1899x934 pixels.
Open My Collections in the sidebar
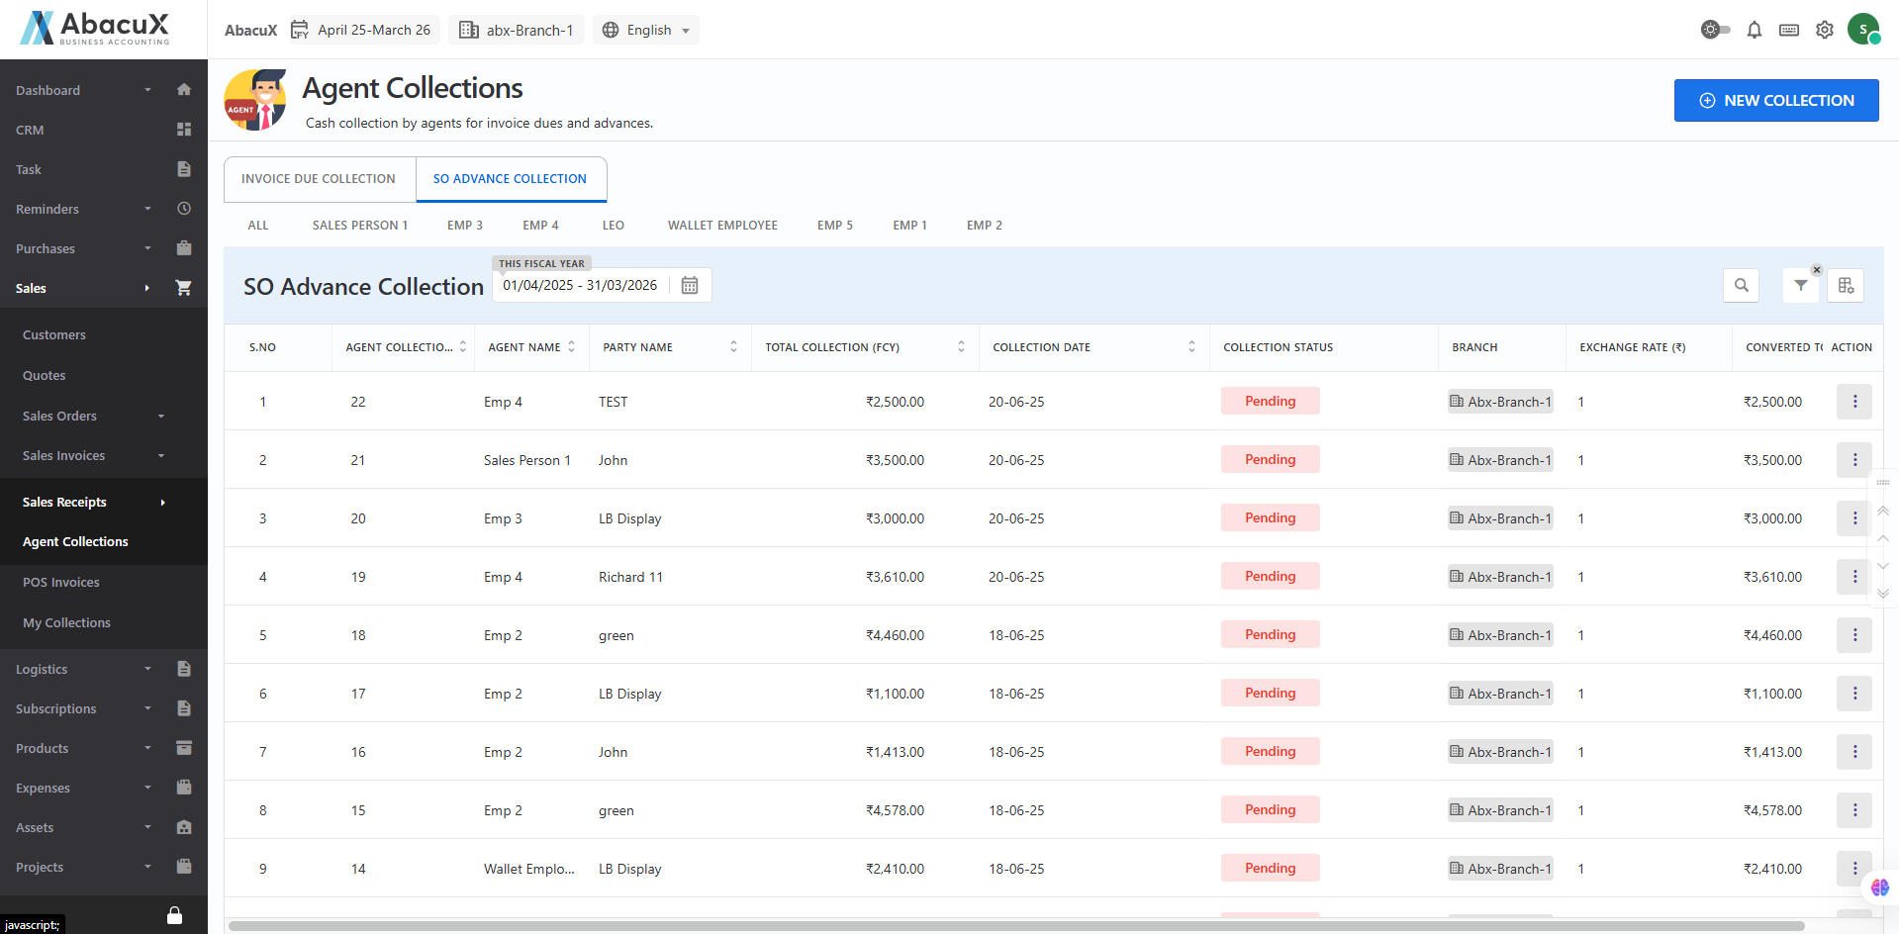point(66,622)
